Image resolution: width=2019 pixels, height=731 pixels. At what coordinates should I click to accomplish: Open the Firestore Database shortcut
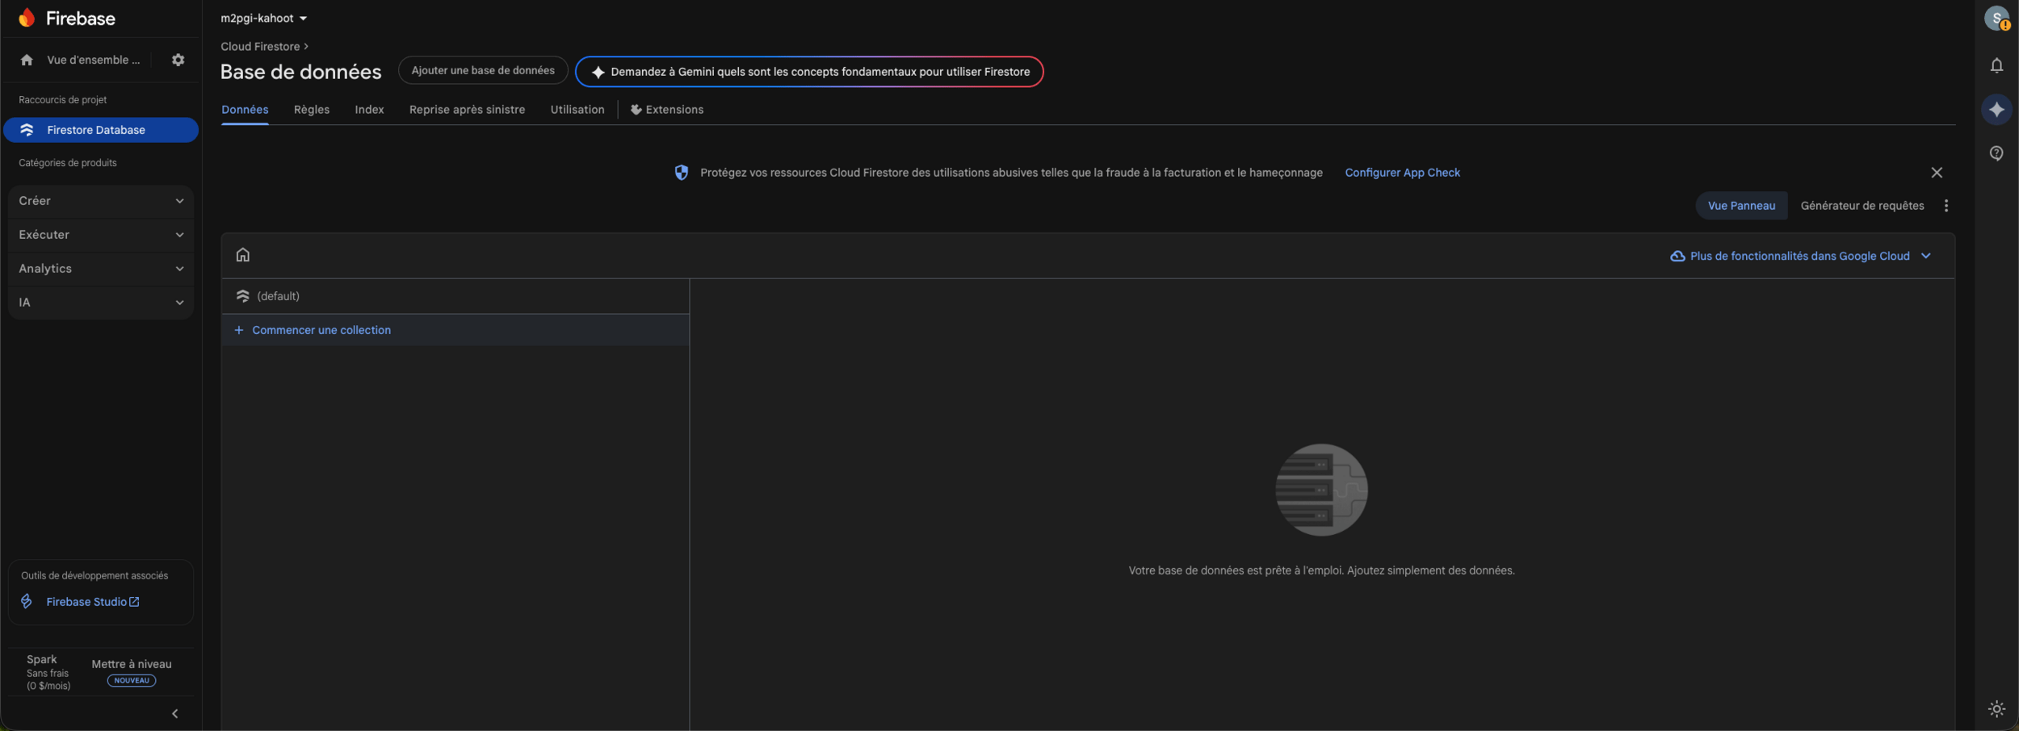pyautogui.click(x=101, y=130)
